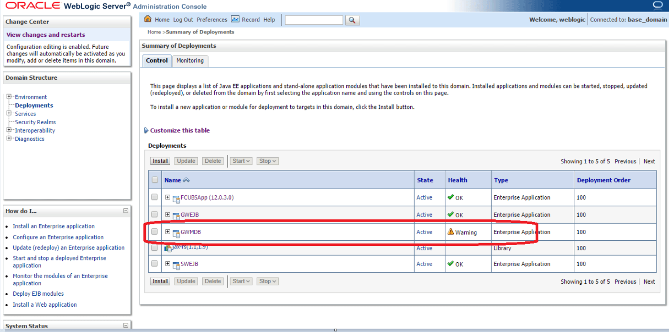The height and width of the screenshot is (332, 669).
Task: Click the Health column header
Action: tap(458, 180)
